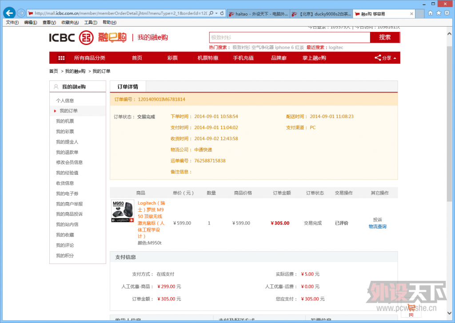Open 个人信息 in the sidebar
The image size is (455, 323).
pos(65,101)
